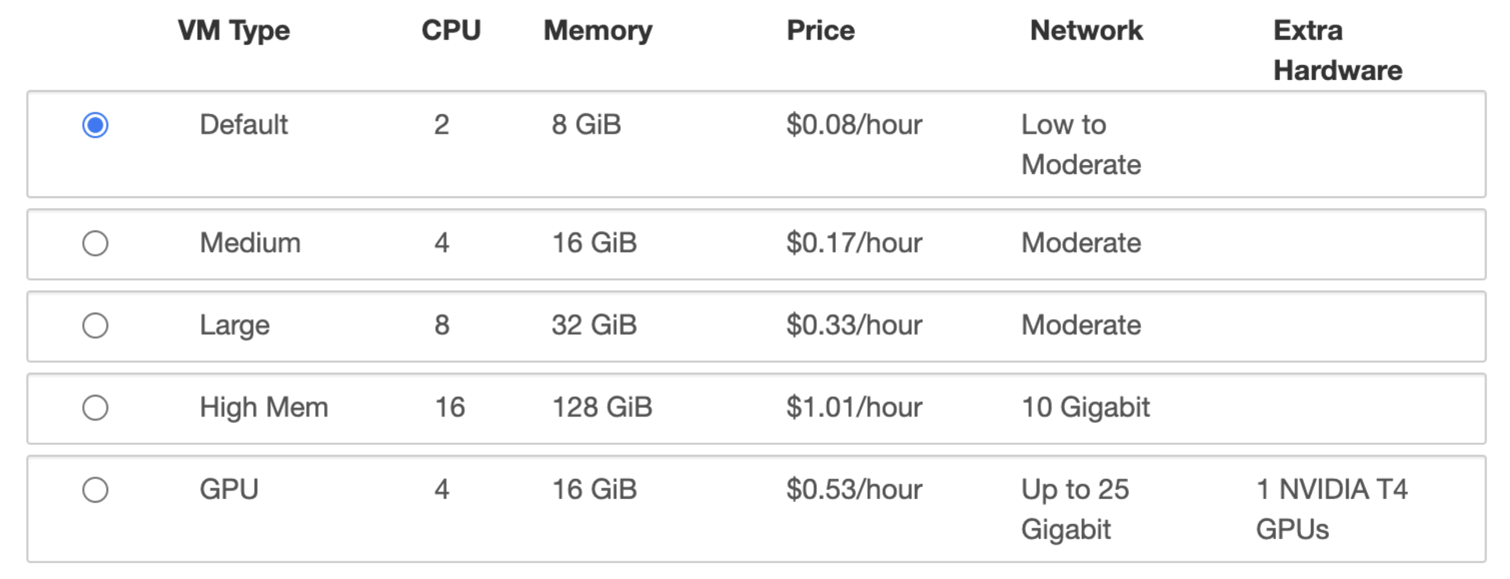
Task: Click the $0.33/hour price cell
Action: click(x=854, y=325)
